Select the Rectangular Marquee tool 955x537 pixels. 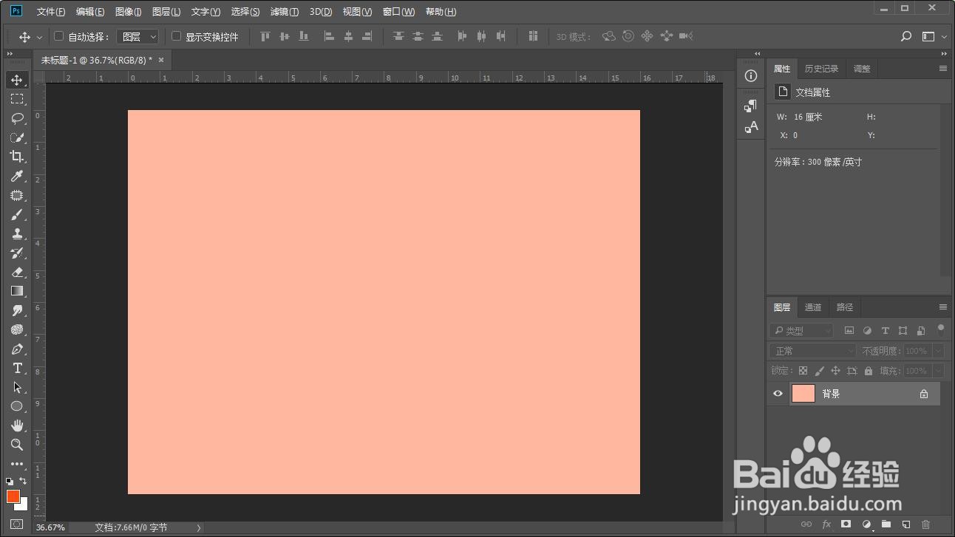click(x=17, y=99)
